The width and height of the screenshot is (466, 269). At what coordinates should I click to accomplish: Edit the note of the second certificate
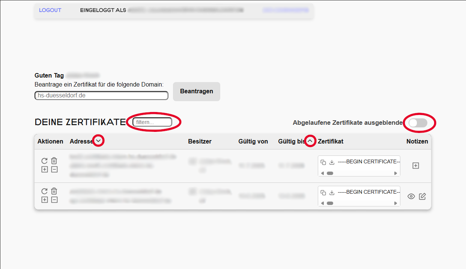422,196
